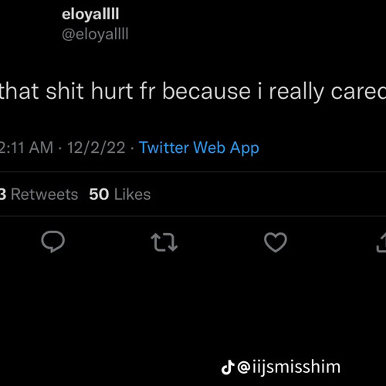386x386 pixels.
Task: Click the TikTok logo in the watermark
Action: point(228,367)
